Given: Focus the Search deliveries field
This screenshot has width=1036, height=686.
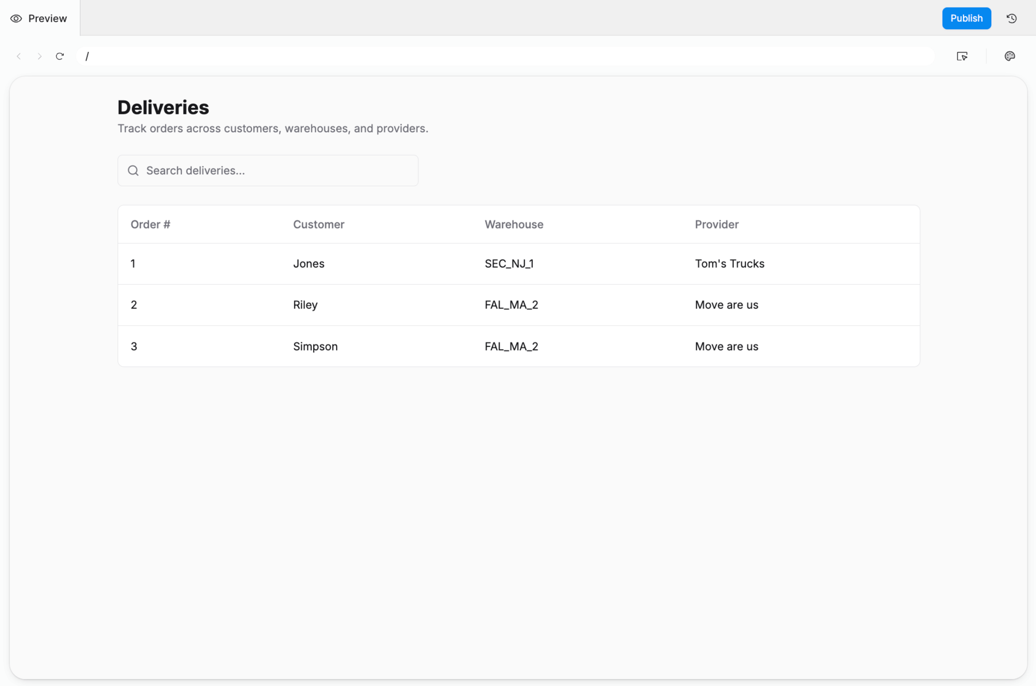Looking at the screenshot, I should [268, 170].
